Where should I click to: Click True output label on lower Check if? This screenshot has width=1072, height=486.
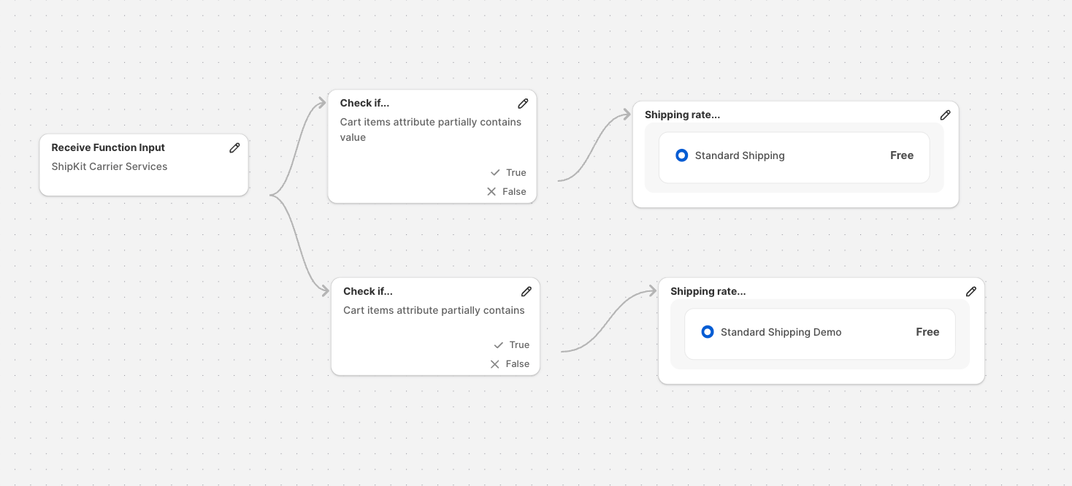519,345
